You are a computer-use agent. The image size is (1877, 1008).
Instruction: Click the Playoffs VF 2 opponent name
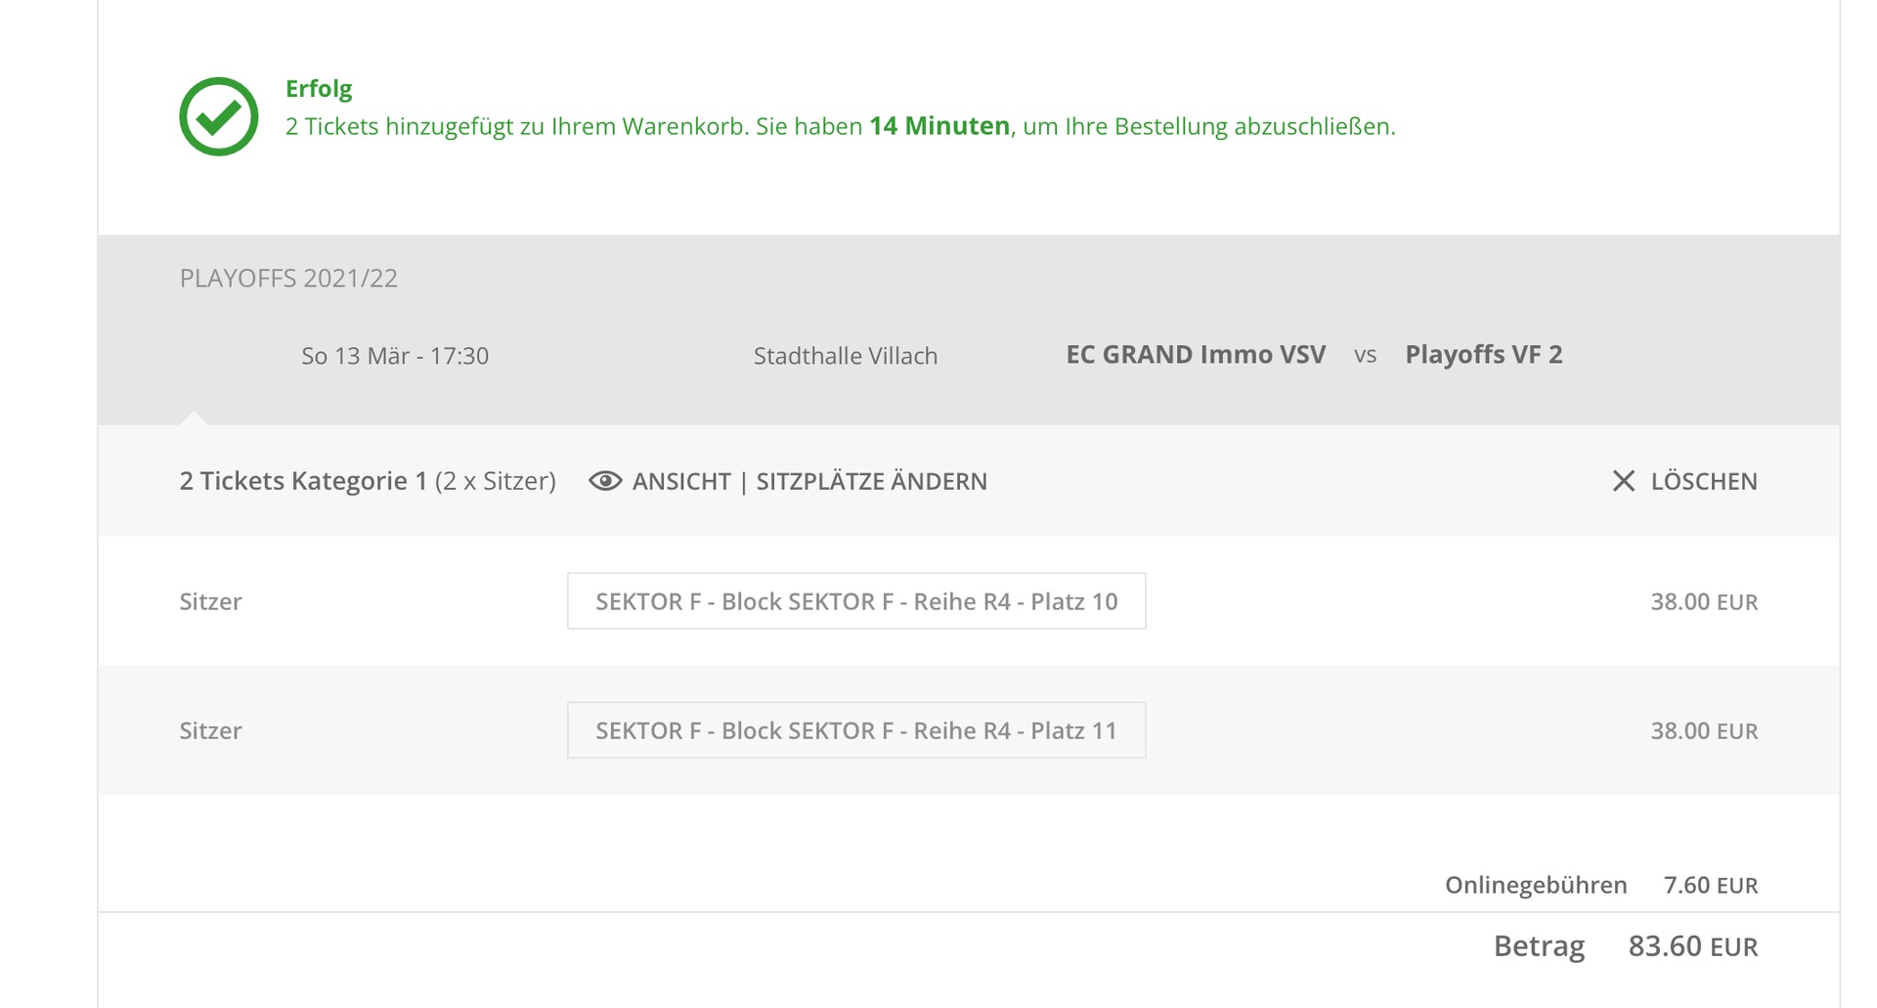tap(1483, 355)
